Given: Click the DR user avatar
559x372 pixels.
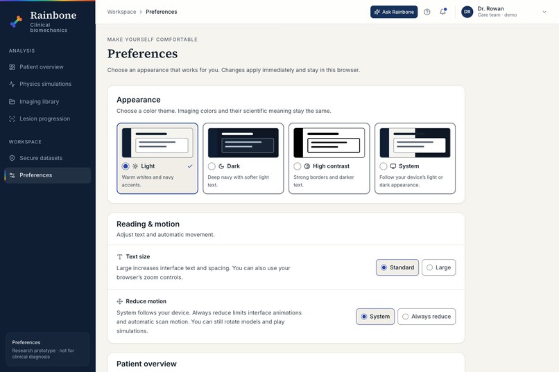Looking at the screenshot, I should (x=467, y=12).
